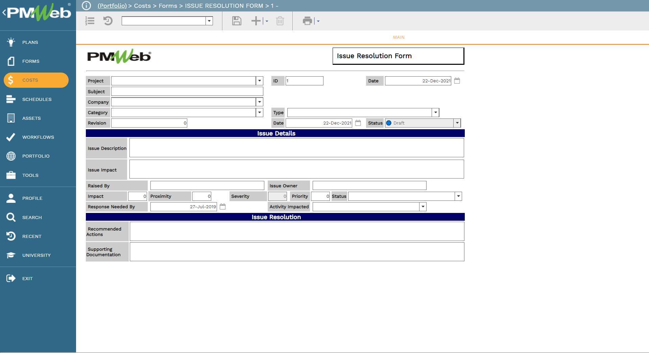The image size is (649, 353).
Task: Open the Activity Impacted dropdown
Action: pos(423,207)
